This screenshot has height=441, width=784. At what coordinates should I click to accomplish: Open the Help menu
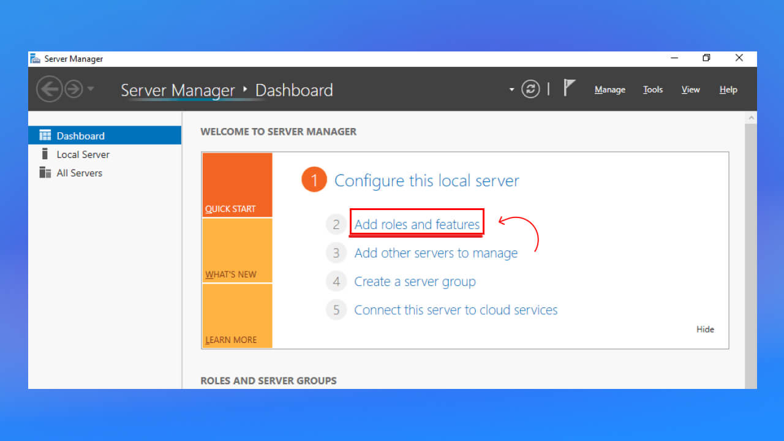tap(728, 89)
